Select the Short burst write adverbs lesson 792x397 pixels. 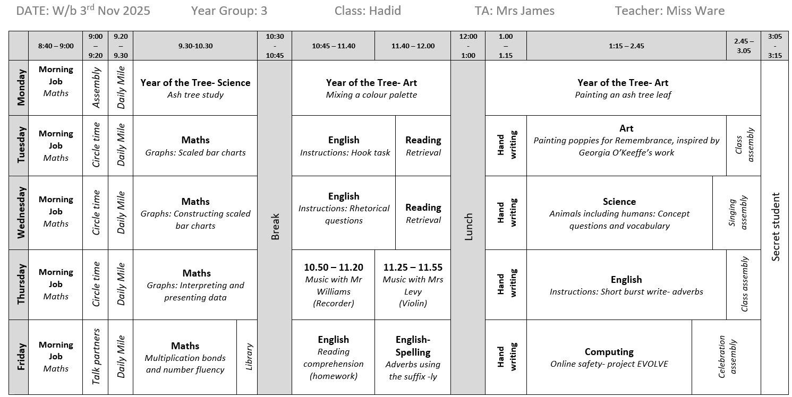click(626, 285)
